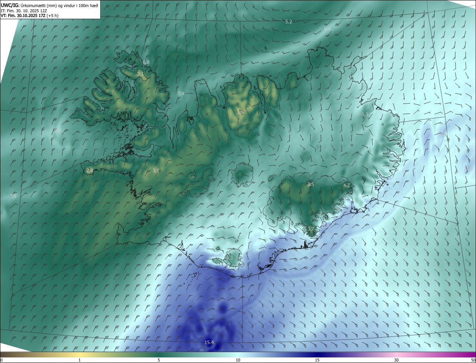
Task: Click the "UWC/IG: Úrkomumætti (mm)" title line
Action: tap(50, 5)
